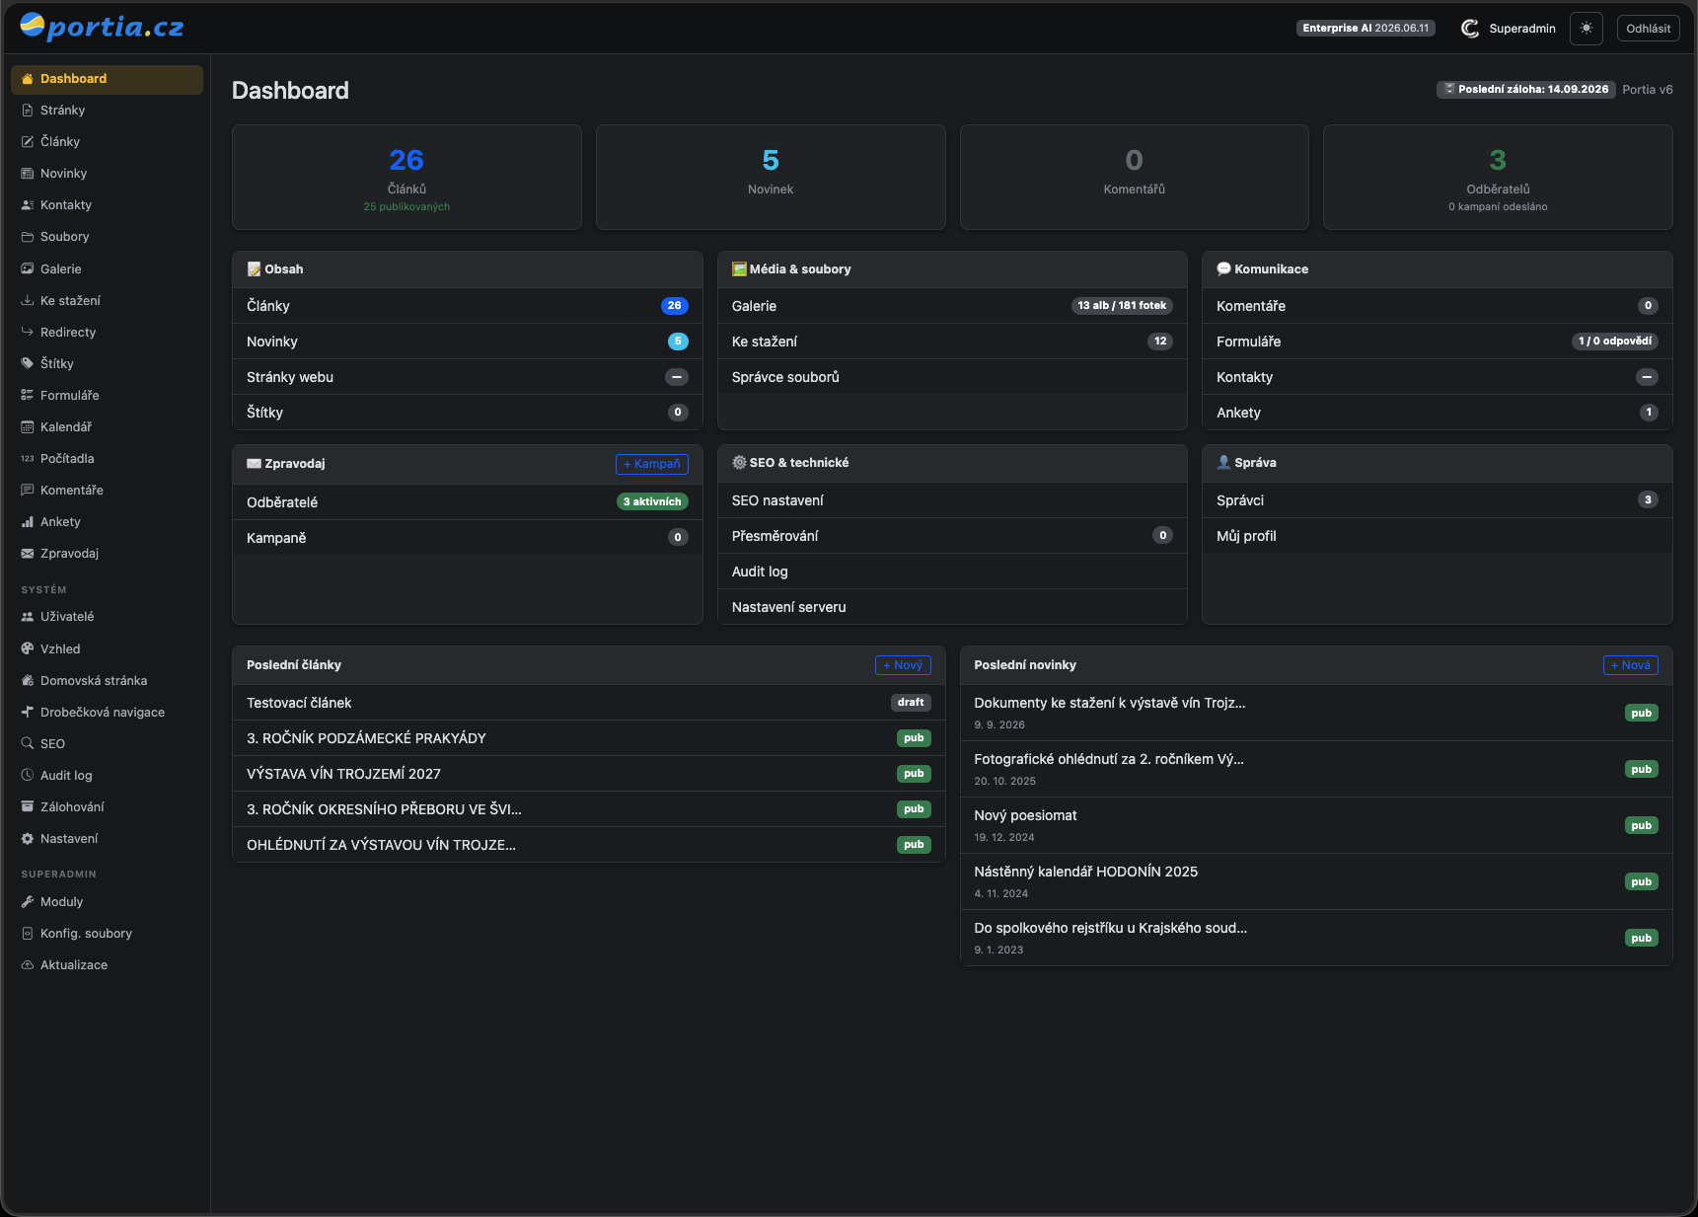Open the Testovací článek draft row
Screen dimensions: 1698x1217
(588, 703)
